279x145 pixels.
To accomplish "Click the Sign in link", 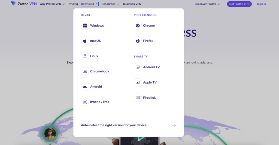I will pyautogui.click(x=261, y=4).
